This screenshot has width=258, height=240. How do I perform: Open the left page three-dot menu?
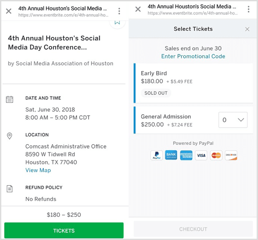coord(119,11)
